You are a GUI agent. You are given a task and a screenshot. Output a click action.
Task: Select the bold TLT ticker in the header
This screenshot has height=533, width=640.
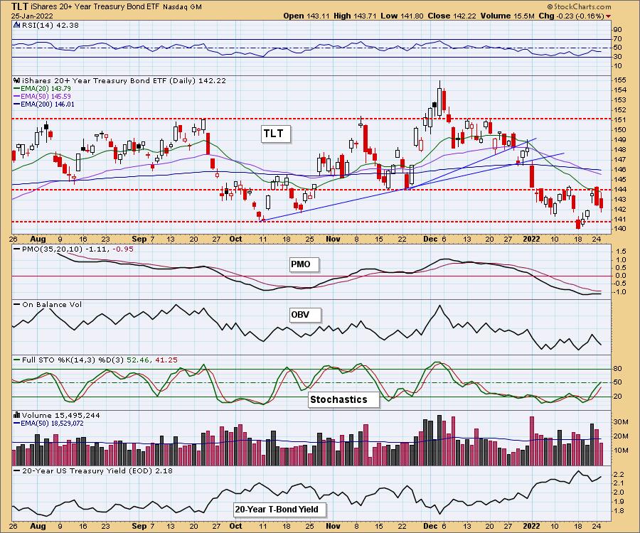pos(20,6)
